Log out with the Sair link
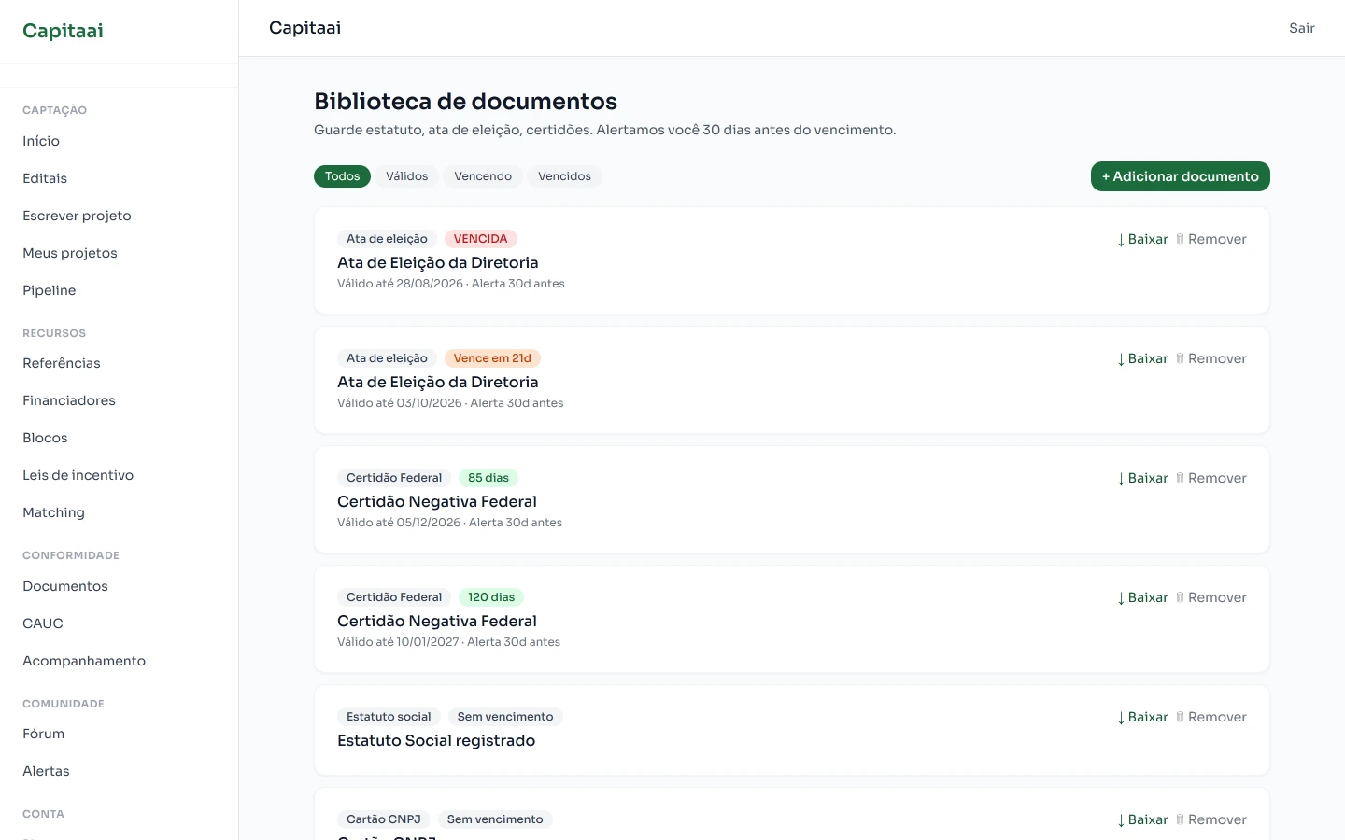The width and height of the screenshot is (1345, 840). 1302,28
